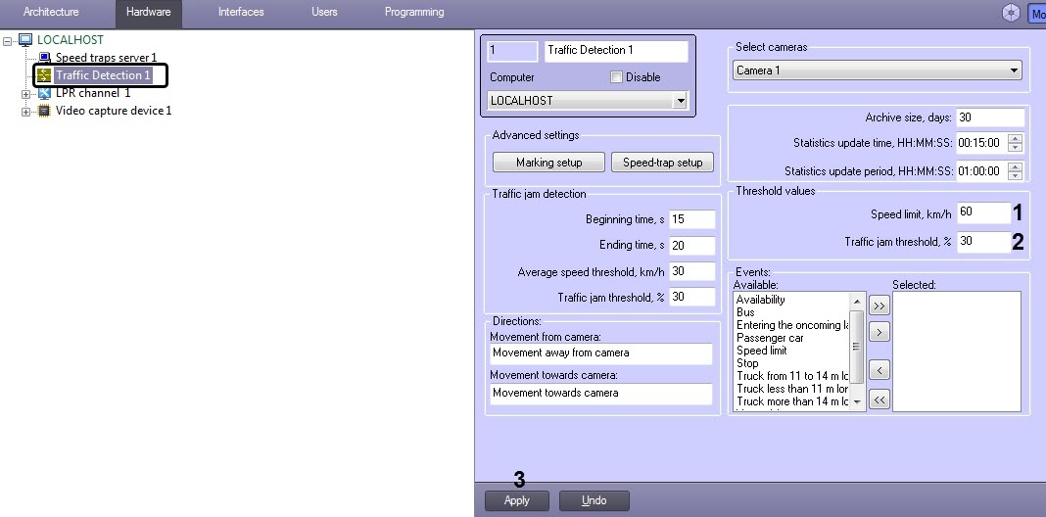Click the Marking setup button
This screenshot has width=1046, height=517.
(x=549, y=163)
